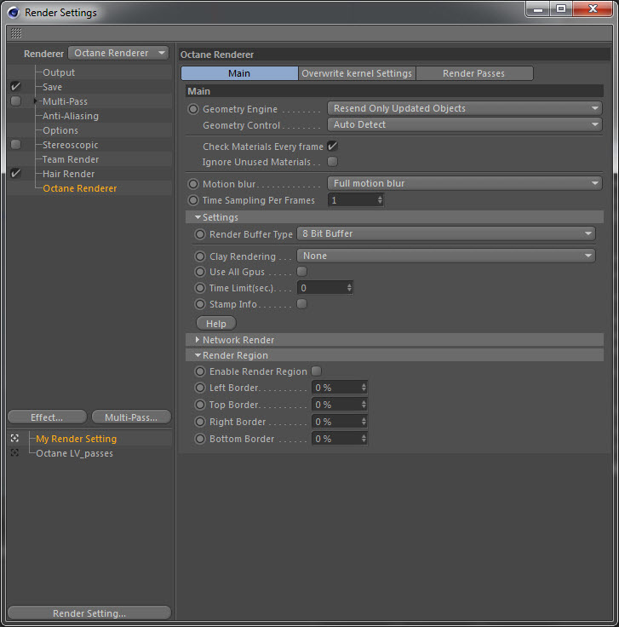Click the Time Sampling Per Frames stepper arrows
The height and width of the screenshot is (627, 619).
(380, 199)
